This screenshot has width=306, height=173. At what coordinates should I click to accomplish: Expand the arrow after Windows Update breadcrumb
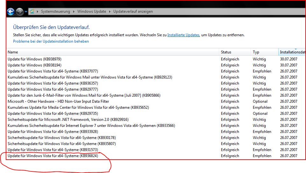pyautogui.click(x=110, y=11)
